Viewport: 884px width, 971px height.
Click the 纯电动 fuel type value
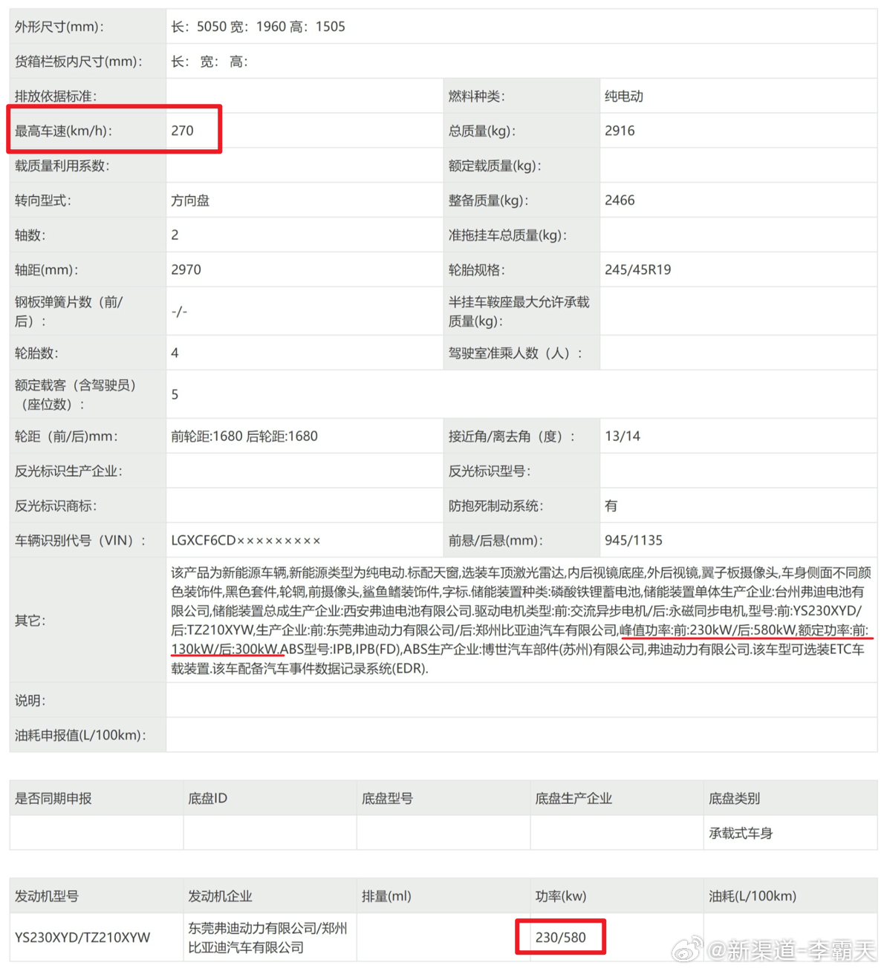tap(624, 97)
